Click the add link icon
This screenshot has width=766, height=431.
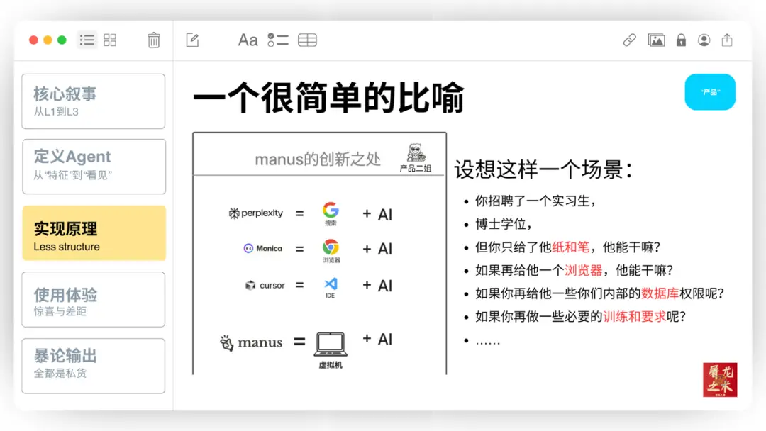(x=630, y=40)
